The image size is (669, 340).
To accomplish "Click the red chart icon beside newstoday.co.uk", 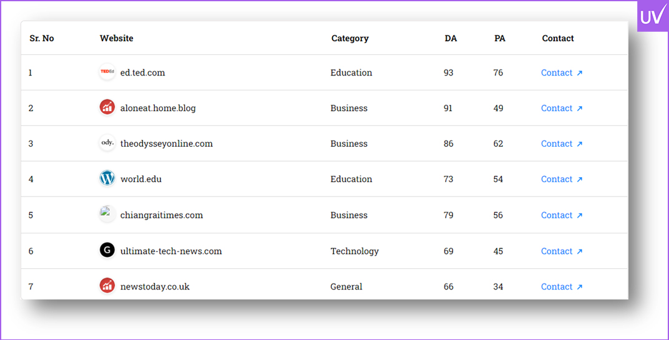I will 107,286.
